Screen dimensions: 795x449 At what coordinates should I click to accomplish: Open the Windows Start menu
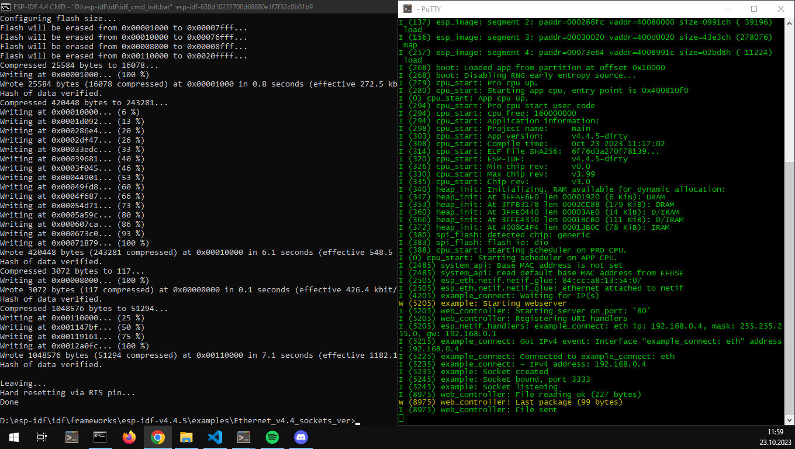point(14,437)
